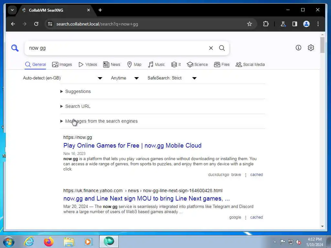Click the SearXNG magnifier logo
This screenshot has width=331, height=248.
(15, 48)
